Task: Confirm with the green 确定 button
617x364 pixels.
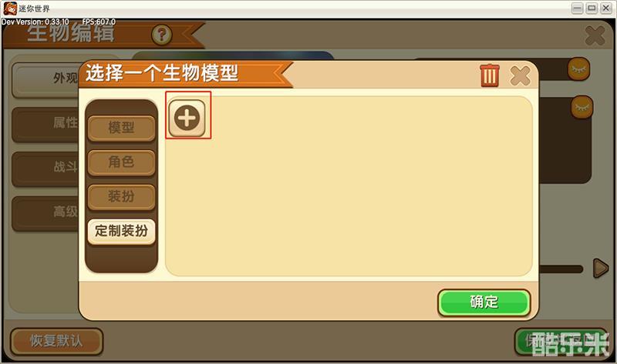Action: click(x=484, y=302)
